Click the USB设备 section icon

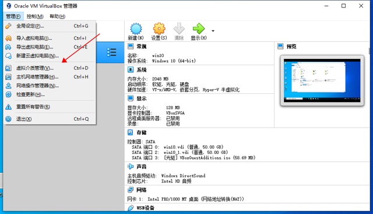(131, 208)
